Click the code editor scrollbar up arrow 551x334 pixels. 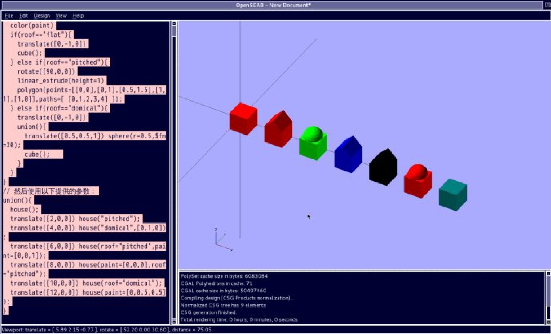coord(174,24)
